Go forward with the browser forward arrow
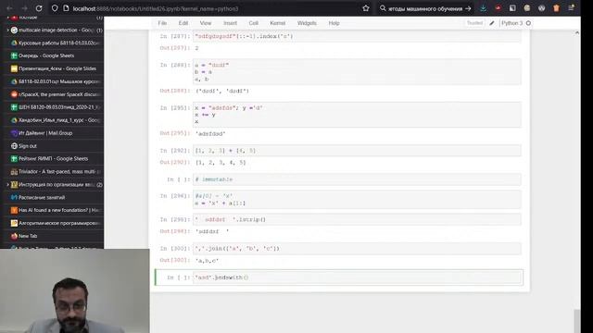This screenshot has height=333, width=593. point(24,8)
